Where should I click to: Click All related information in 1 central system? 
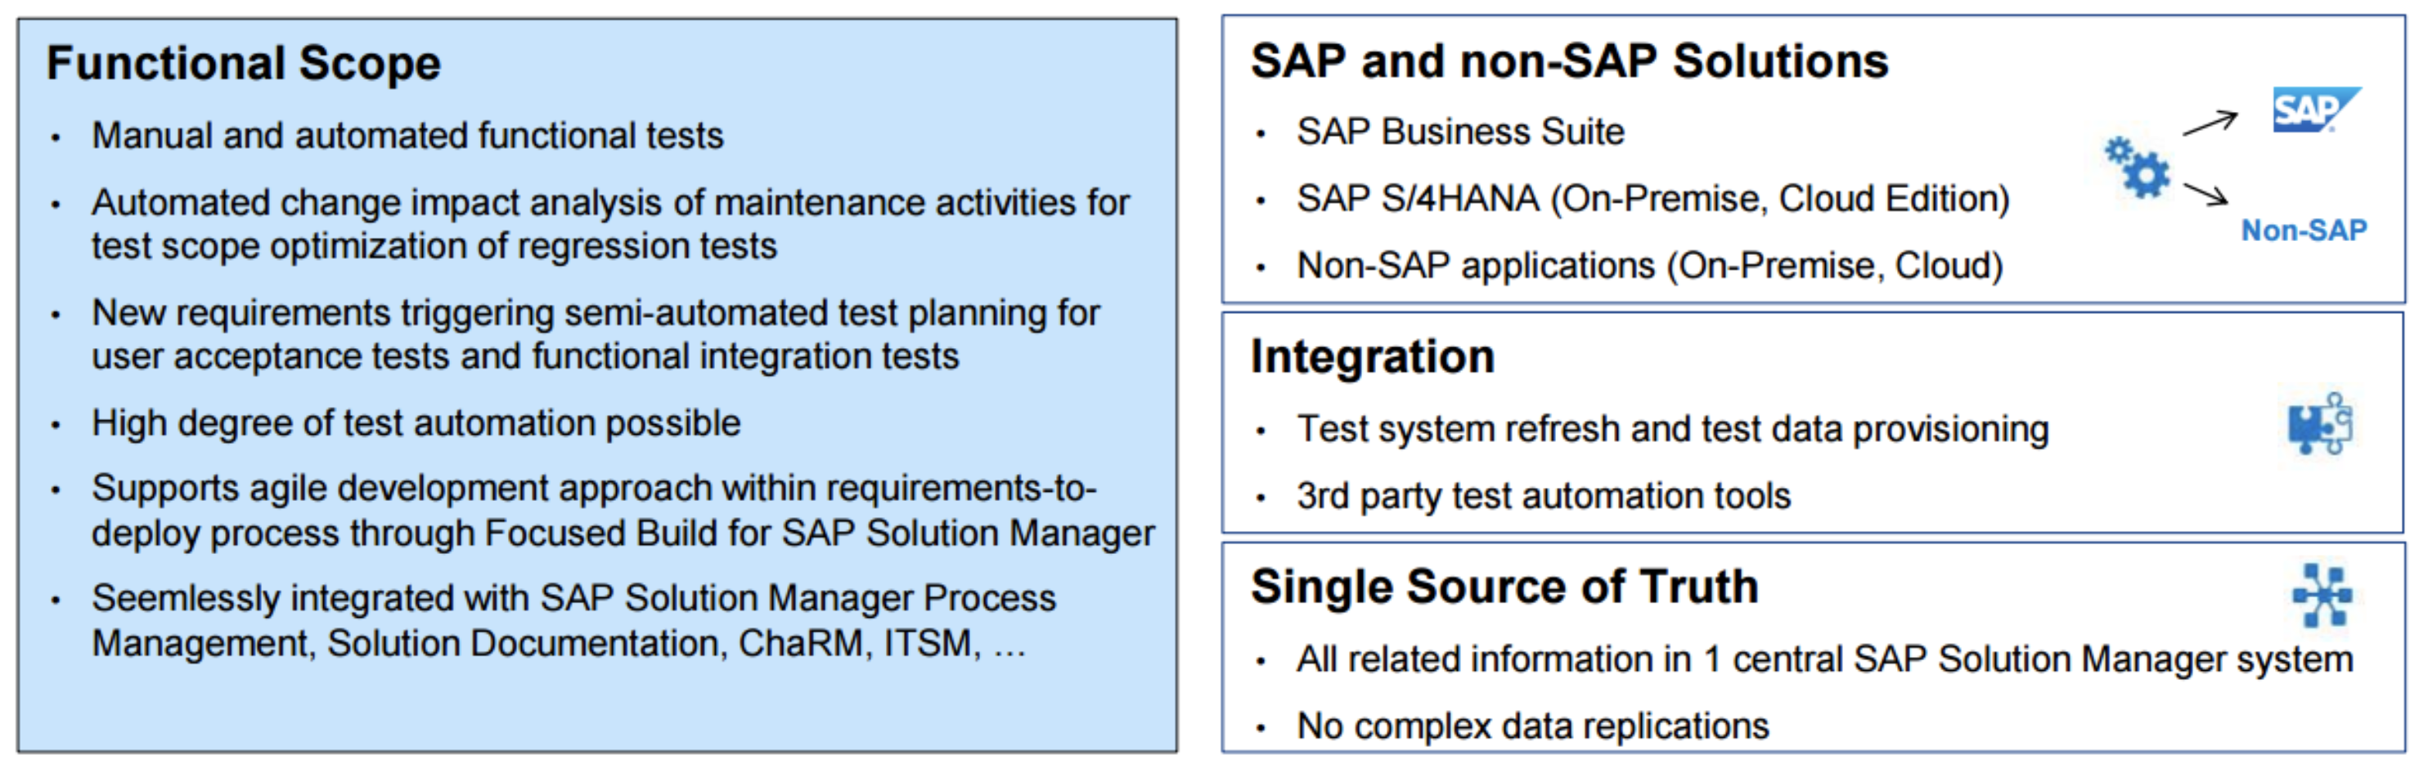point(1823,660)
